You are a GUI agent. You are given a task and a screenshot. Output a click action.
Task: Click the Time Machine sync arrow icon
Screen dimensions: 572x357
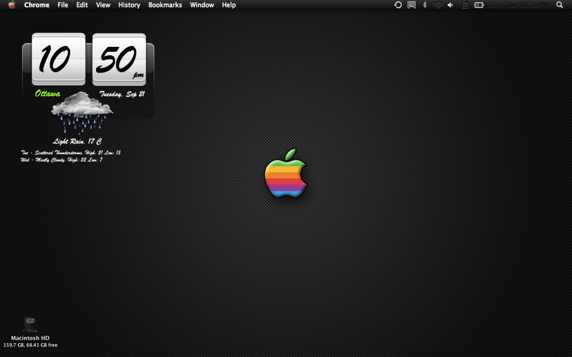(398, 5)
